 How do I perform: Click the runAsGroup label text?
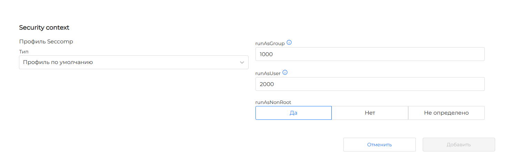270,43
